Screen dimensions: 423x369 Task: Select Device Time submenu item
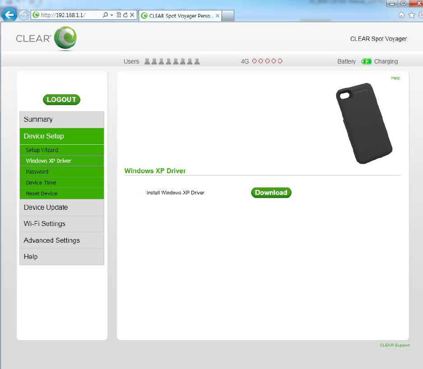[62, 183]
